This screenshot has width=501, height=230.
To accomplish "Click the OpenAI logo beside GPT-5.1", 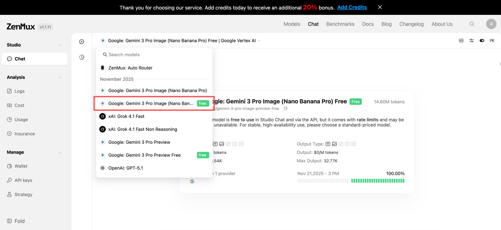I will 102,168.
